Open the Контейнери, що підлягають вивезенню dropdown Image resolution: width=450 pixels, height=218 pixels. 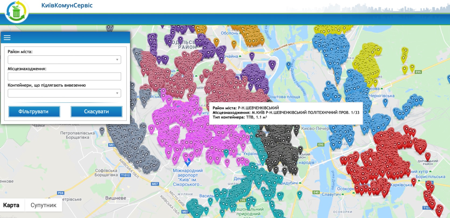click(64, 93)
